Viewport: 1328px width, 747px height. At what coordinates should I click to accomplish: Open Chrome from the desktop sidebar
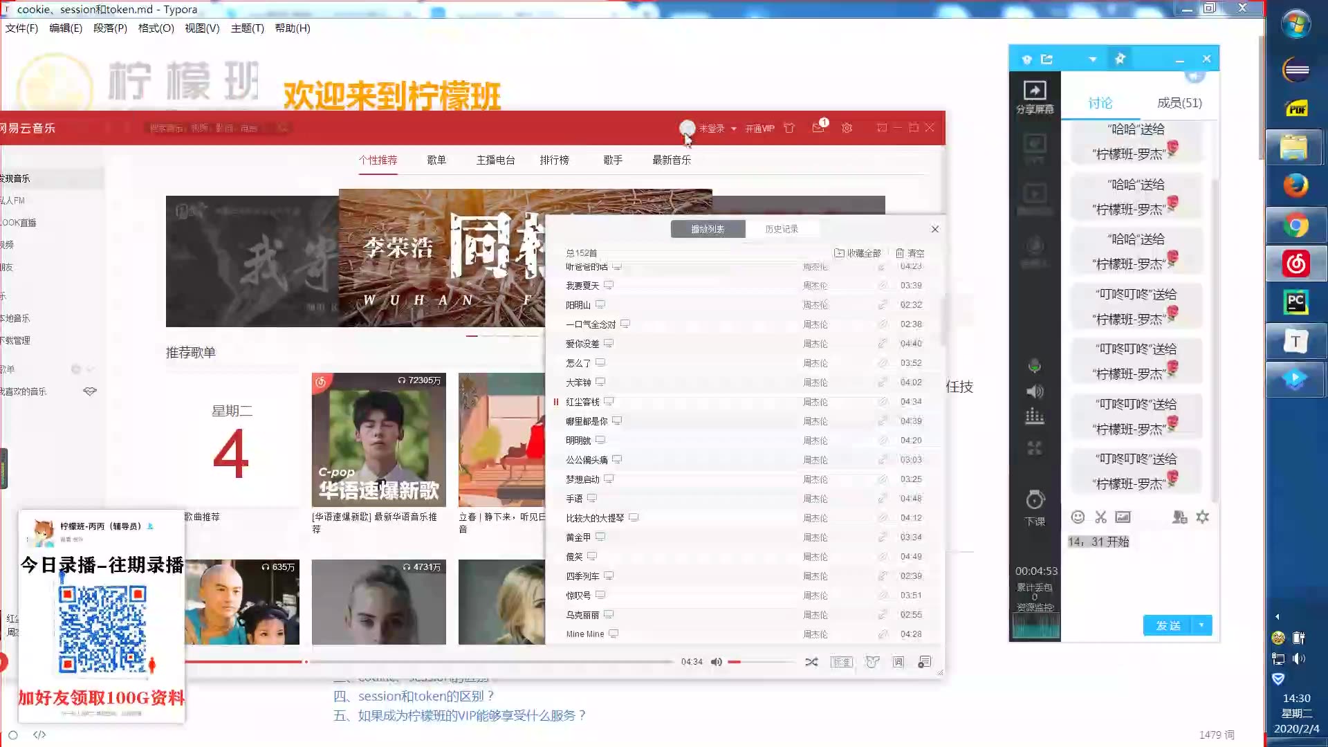[x=1295, y=225]
